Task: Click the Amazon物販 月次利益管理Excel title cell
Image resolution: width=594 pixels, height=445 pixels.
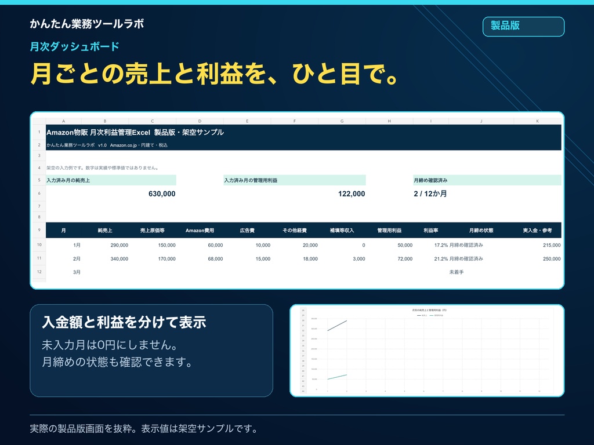Action: pos(135,133)
